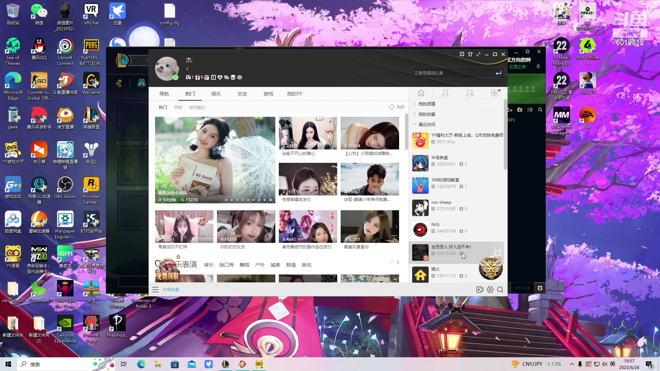Open the League client settings gear
This screenshot has height=371, width=660.
528,52
